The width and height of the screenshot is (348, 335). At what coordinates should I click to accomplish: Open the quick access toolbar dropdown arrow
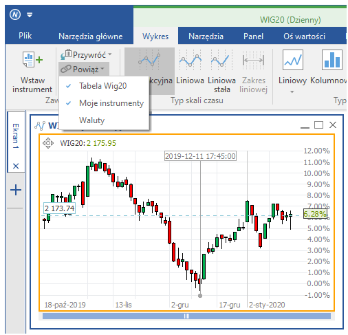[30, 15]
